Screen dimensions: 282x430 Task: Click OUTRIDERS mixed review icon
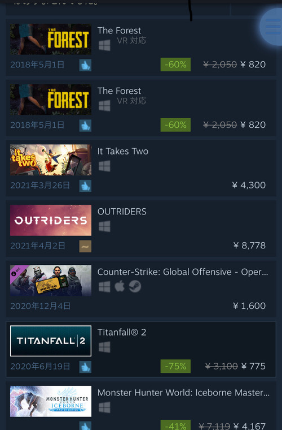[x=85, y=246]
